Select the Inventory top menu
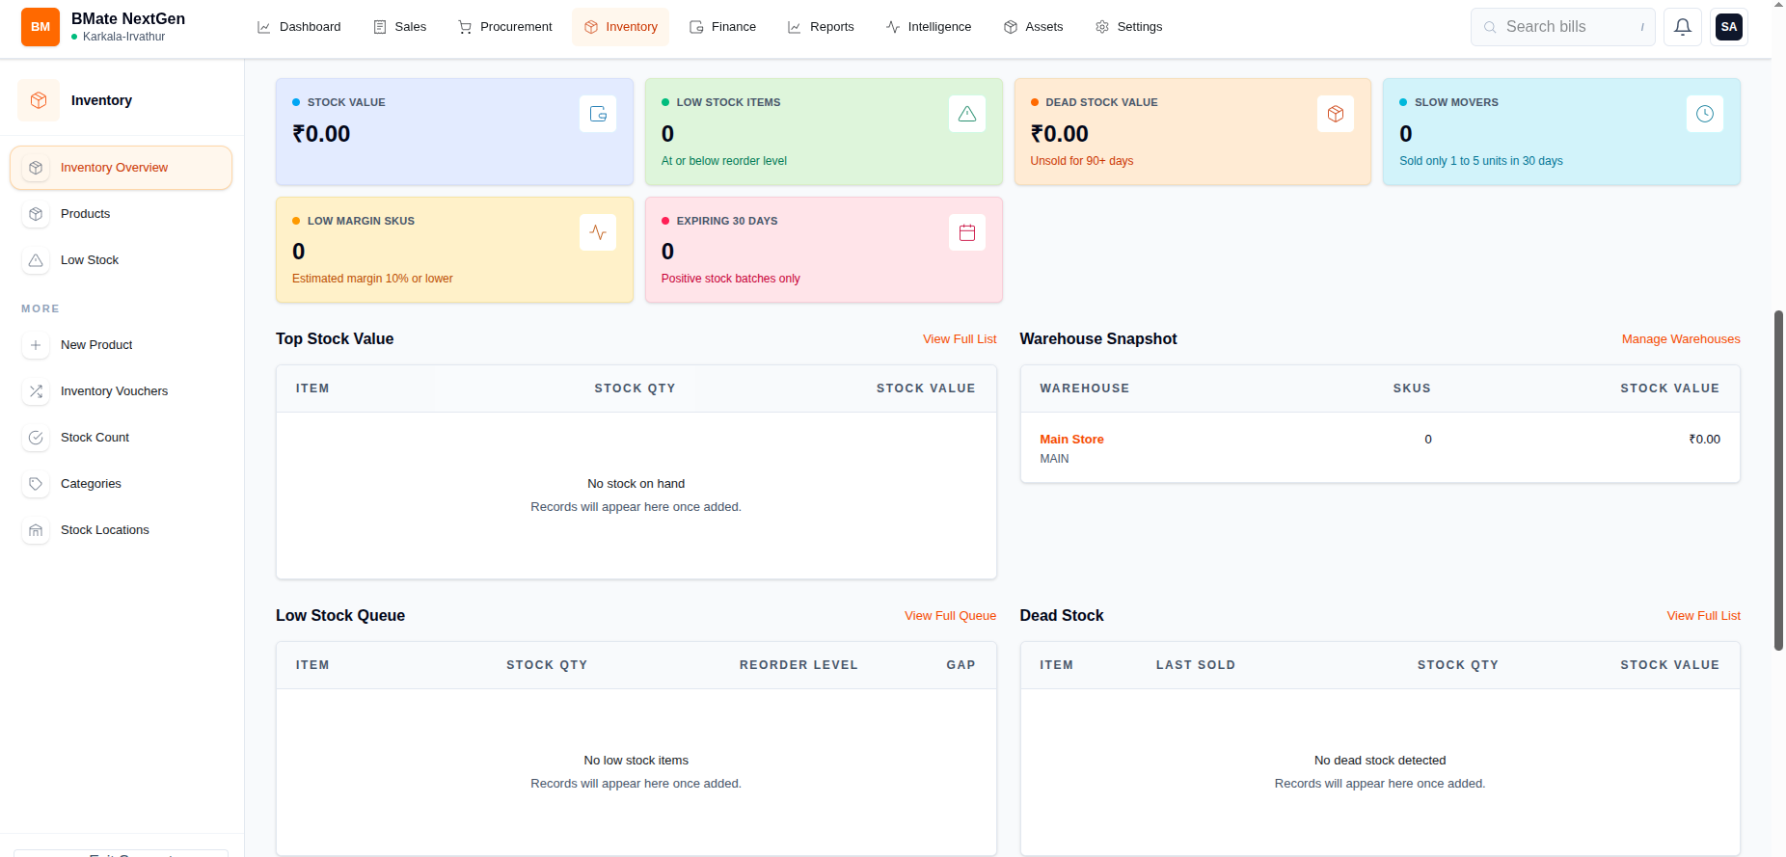1786x857 pixels. [621, 27]
